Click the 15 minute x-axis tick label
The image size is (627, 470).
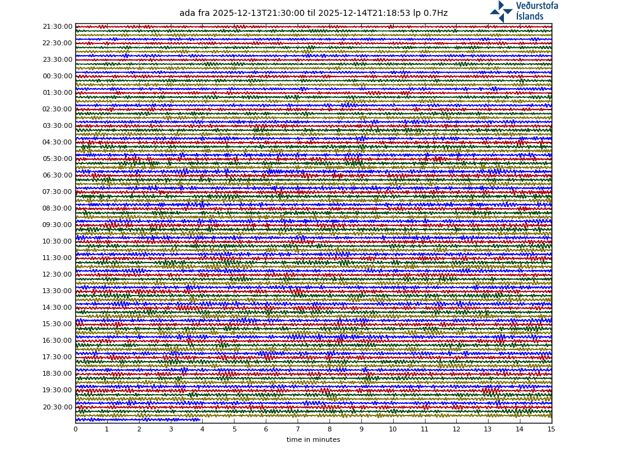[551, 430]
